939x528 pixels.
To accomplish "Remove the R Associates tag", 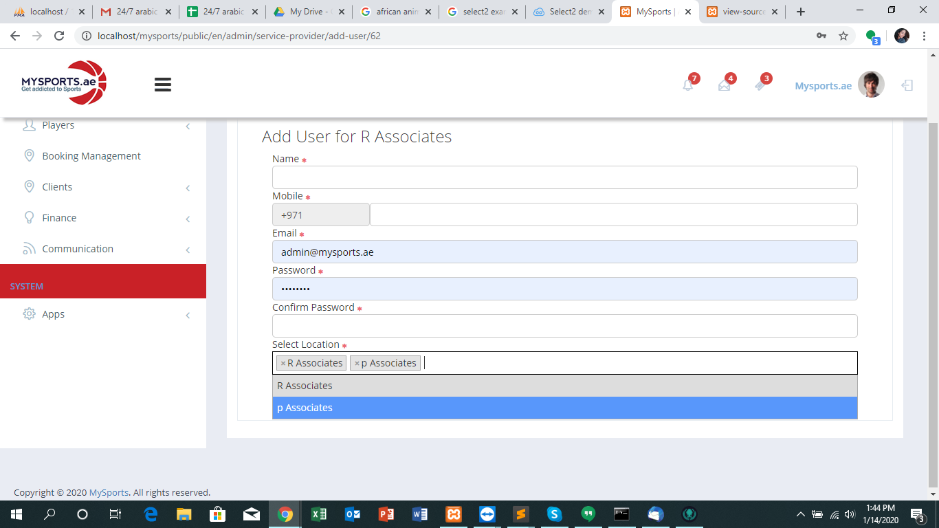I will pyautogui.click(x=283, y=364).
